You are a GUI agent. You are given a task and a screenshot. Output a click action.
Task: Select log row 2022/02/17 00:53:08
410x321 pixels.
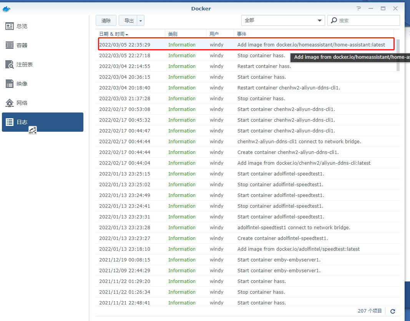point(247,109)
